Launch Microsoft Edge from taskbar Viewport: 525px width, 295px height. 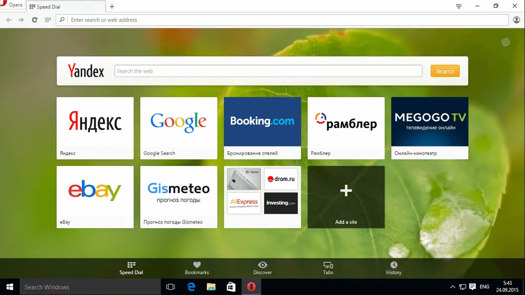tap(191, 287)
